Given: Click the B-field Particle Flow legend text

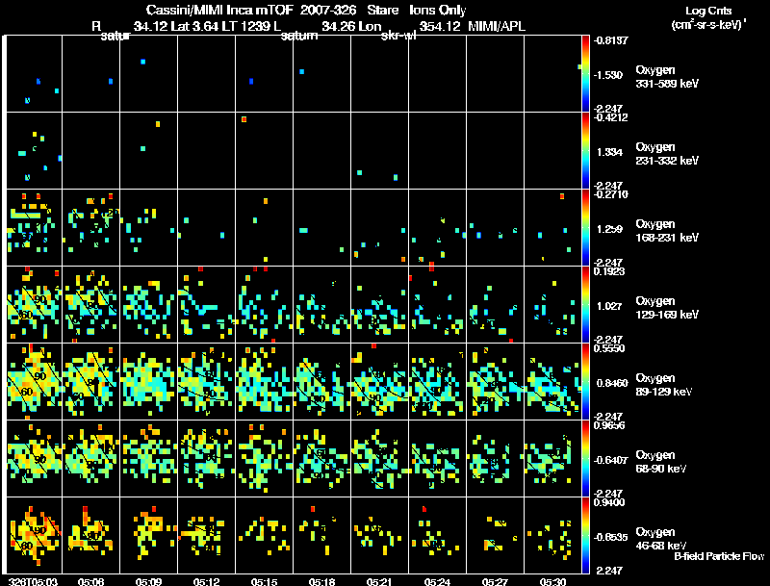Looking at the screenshot, I should click(x=718, y=556).
